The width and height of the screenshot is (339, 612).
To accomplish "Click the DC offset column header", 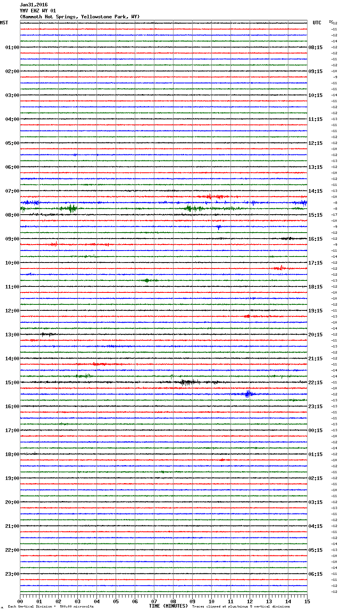I will [x=331, y=22].
